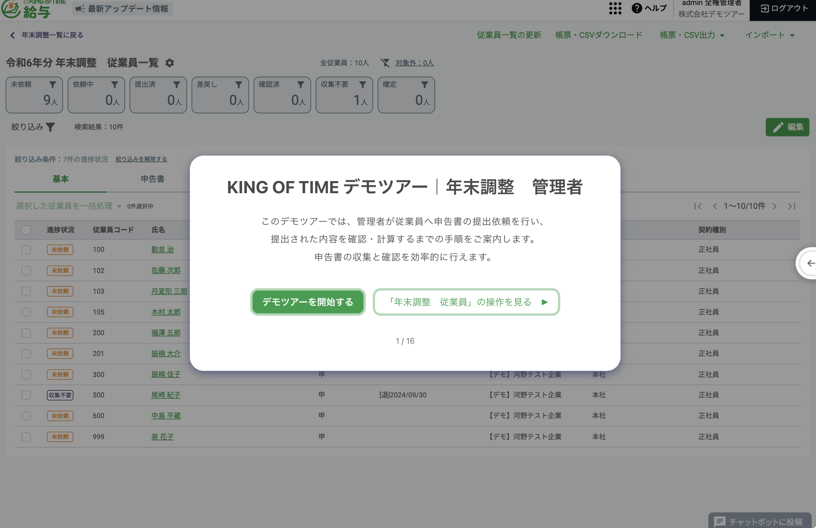Click the 対象外 filter-off icon
The height and width of the screenshot is (528, 816).
(x=385, y=63)
